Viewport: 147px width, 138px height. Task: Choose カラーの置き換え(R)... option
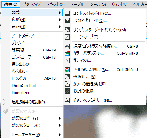coord(104,84)
